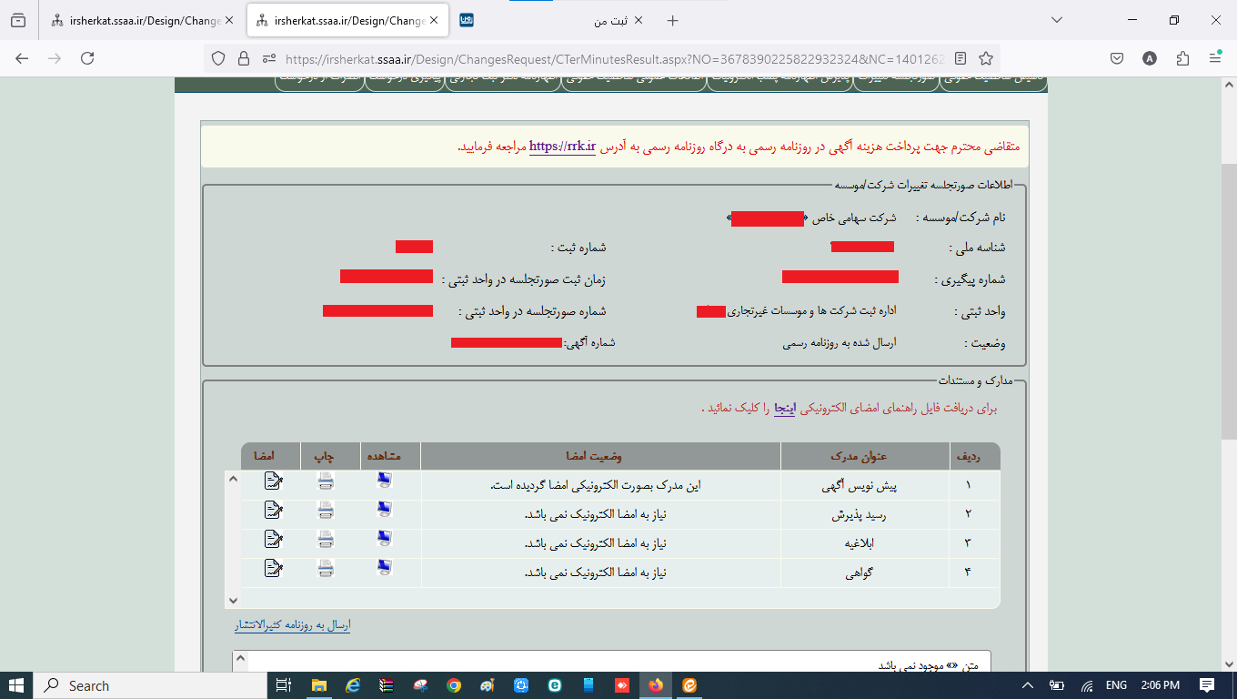List all tabs dropdown
The image size is (1237, 699).
1057,20
